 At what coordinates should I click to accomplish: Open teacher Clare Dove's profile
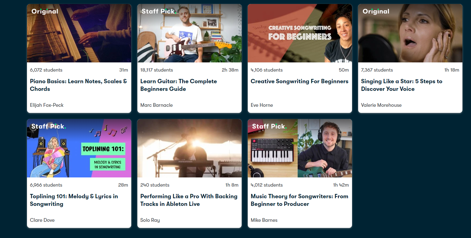(42, 220)
